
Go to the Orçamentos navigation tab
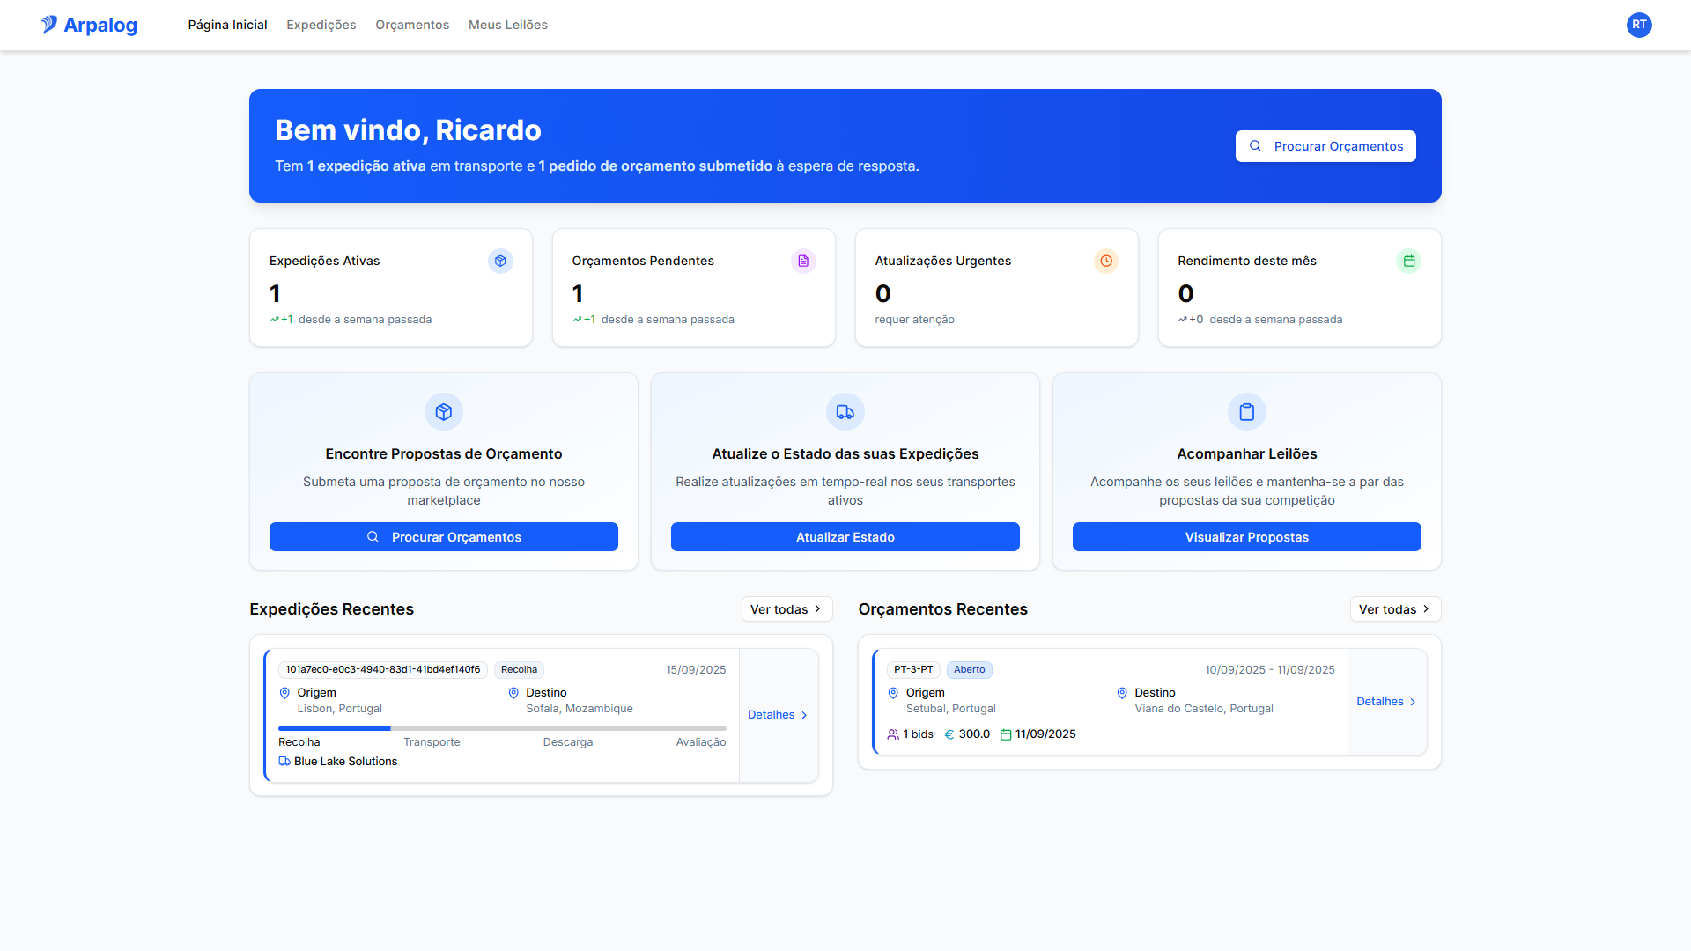coord(412,25)
